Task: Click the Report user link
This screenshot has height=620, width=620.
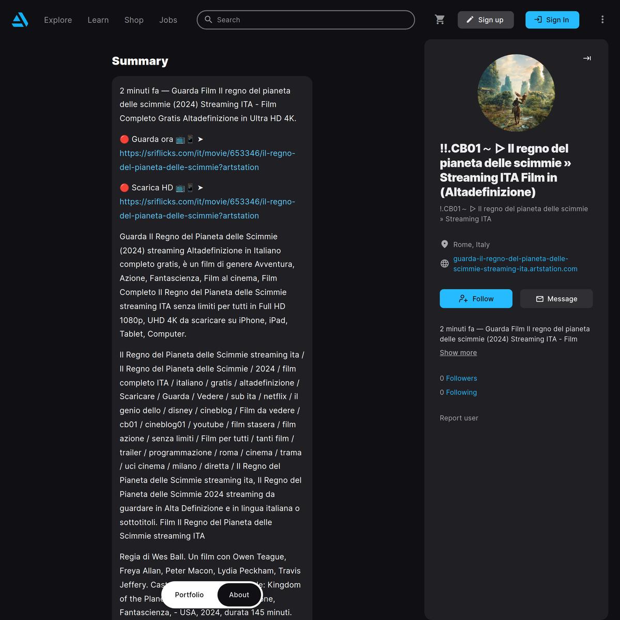Action: (459, 418)
